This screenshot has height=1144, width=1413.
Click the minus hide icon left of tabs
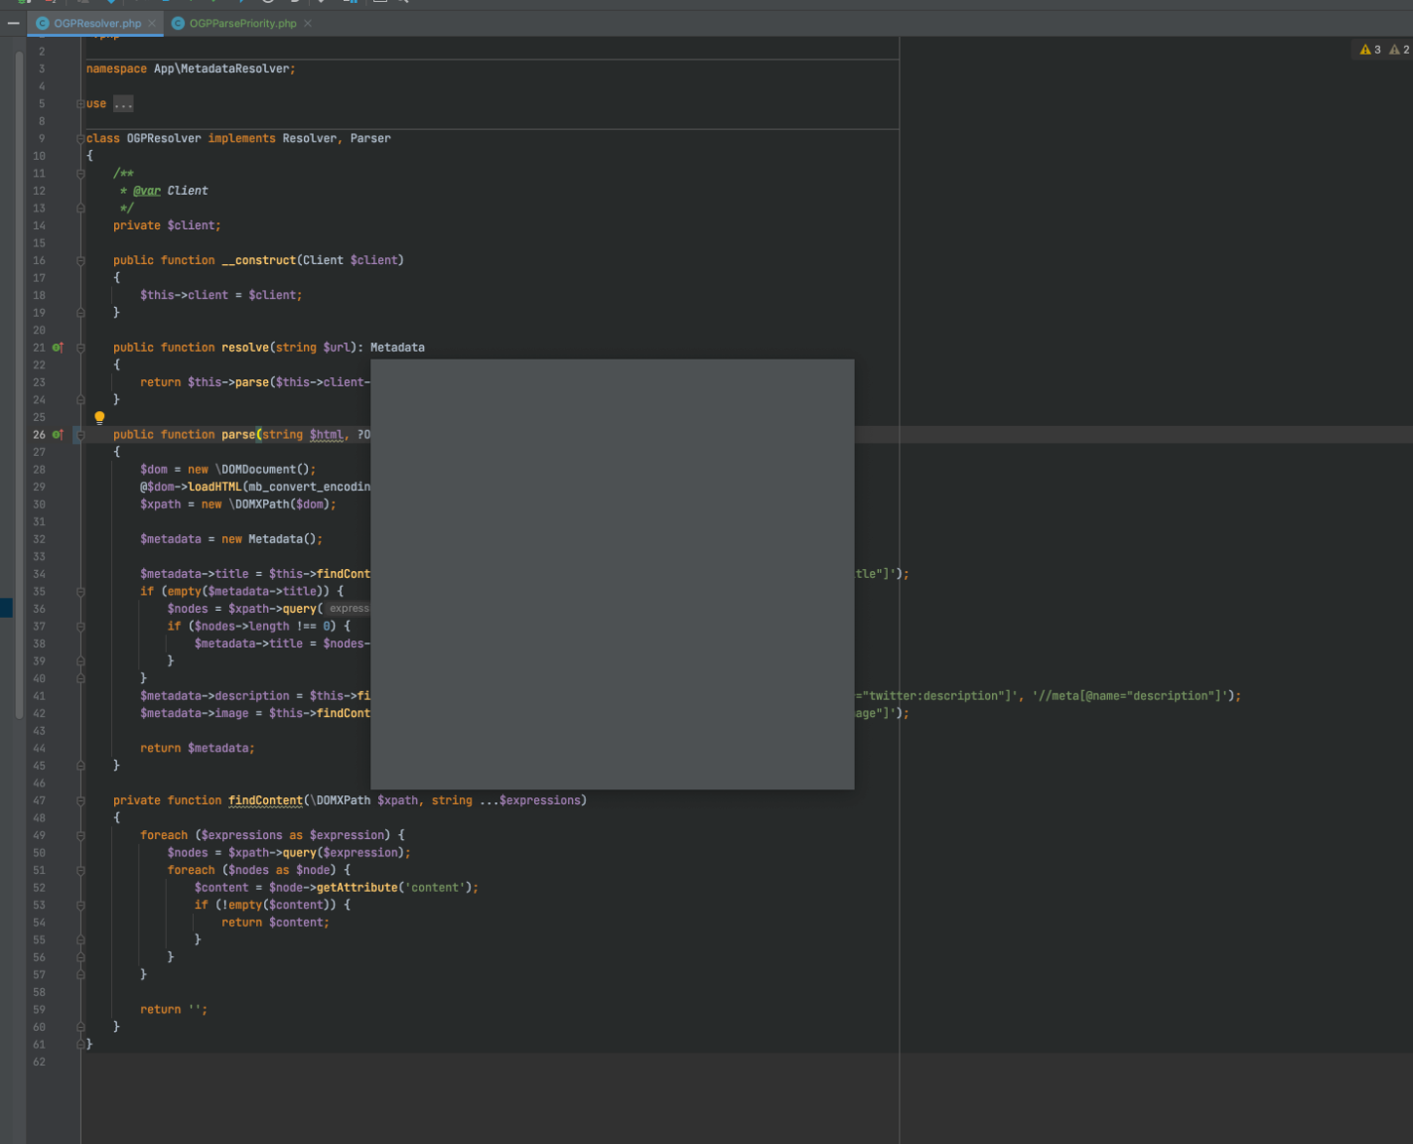[x=13, y=23]
